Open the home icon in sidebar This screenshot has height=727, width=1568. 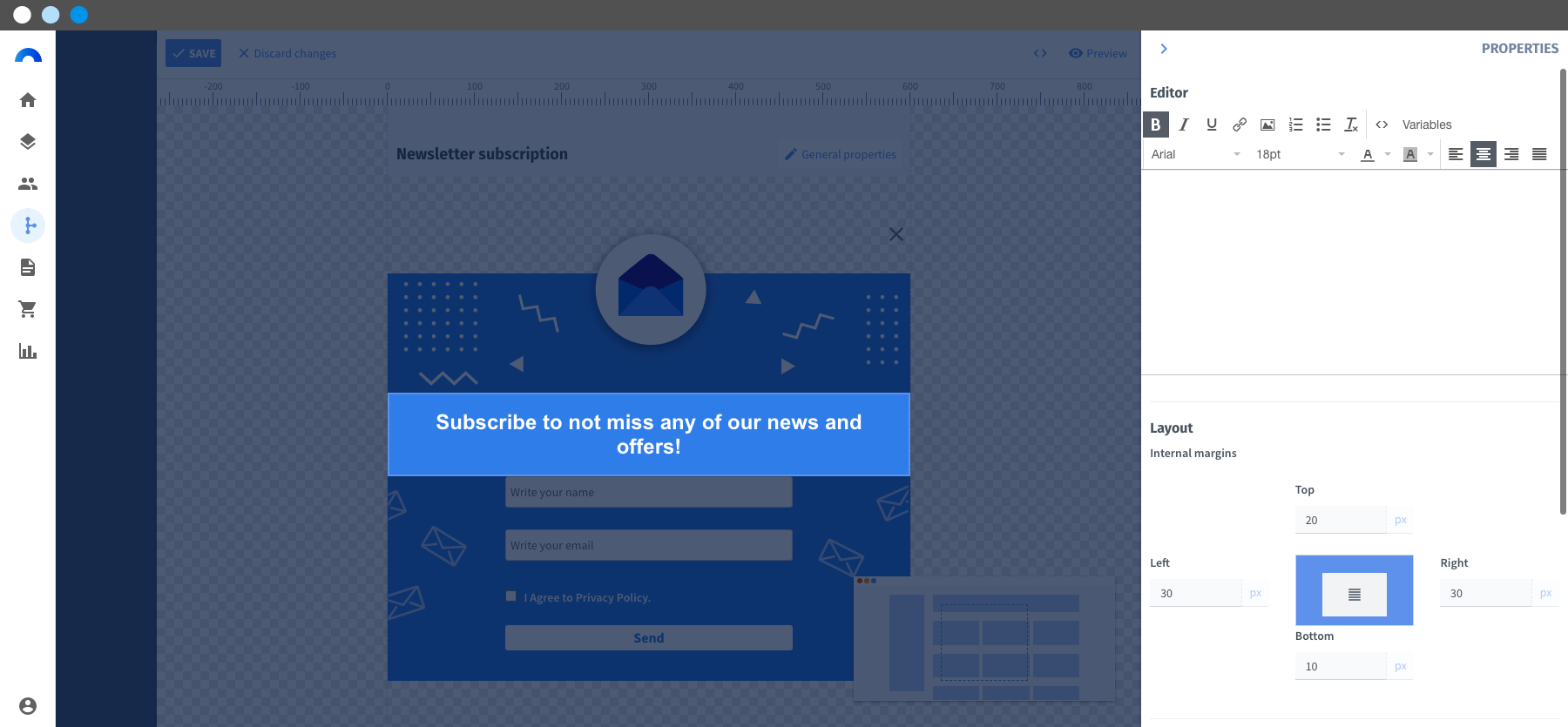click(x=28, y=100)
